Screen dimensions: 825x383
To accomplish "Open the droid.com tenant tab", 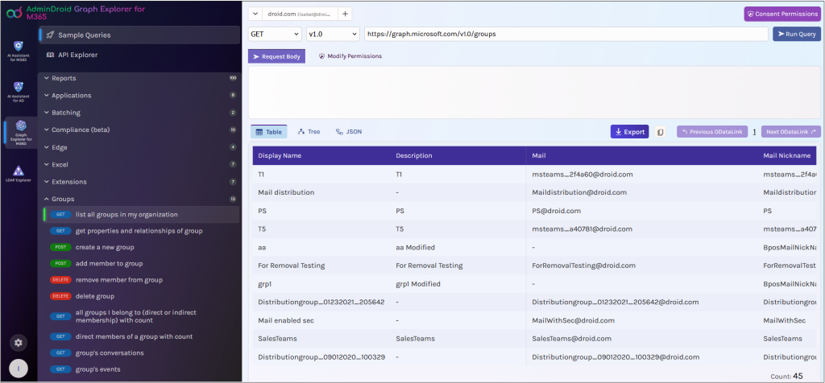I will 300,14.
